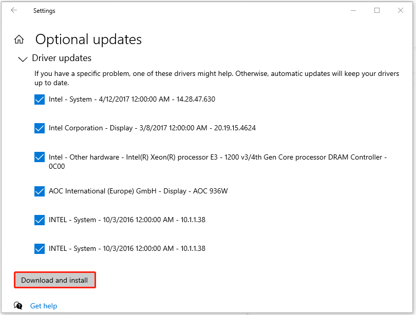Click the Driver updates heading text

click(62, 58)
